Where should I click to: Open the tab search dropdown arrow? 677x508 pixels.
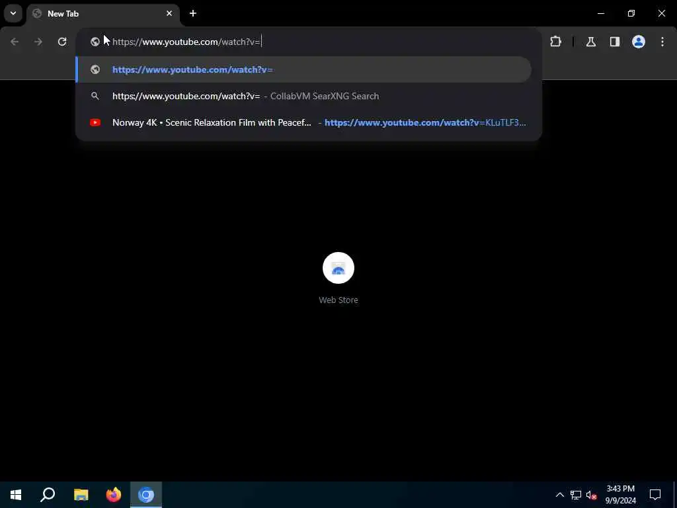tap(13, 13)
